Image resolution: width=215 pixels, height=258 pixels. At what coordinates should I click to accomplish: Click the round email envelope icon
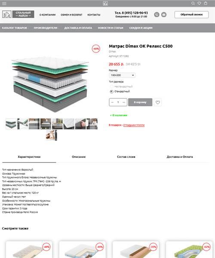coord(164,15)
